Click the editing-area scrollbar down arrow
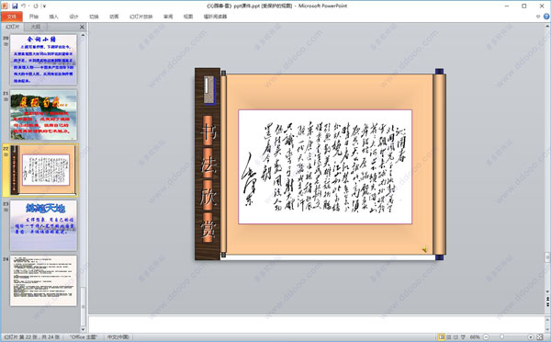The width and height of the screenshot is (551, 342). (547, 292)
